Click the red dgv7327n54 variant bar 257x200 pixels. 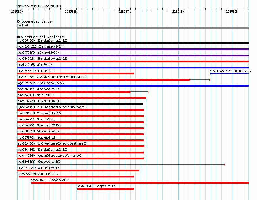click(x=76, y=177)
